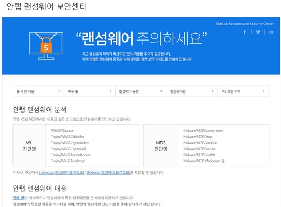Select Trojan/Win32.Ctblocker entry

coord(68,137)
